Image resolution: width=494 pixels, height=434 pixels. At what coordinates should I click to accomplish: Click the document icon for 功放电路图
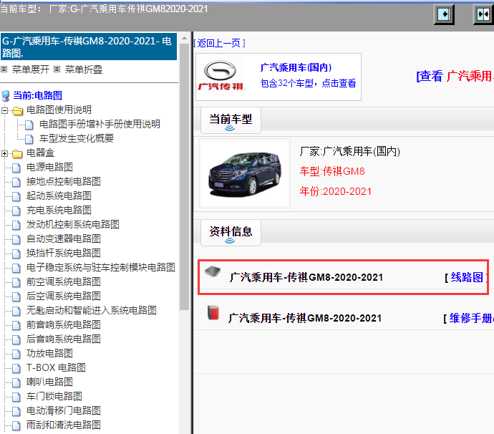click(16, 354)
